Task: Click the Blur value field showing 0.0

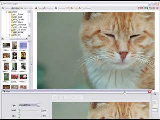Action: pos(44,116)
